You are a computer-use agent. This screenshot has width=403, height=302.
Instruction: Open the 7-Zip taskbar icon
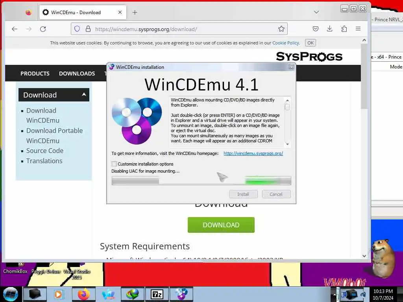157,294
